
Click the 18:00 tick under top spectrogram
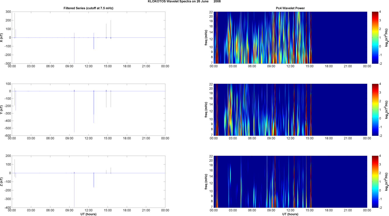(x=329, y=66)
